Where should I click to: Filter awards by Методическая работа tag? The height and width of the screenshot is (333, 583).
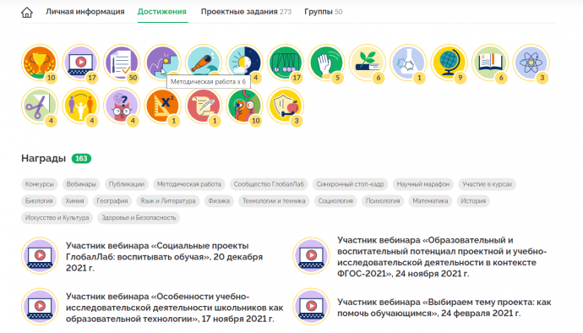click(189, 184)
